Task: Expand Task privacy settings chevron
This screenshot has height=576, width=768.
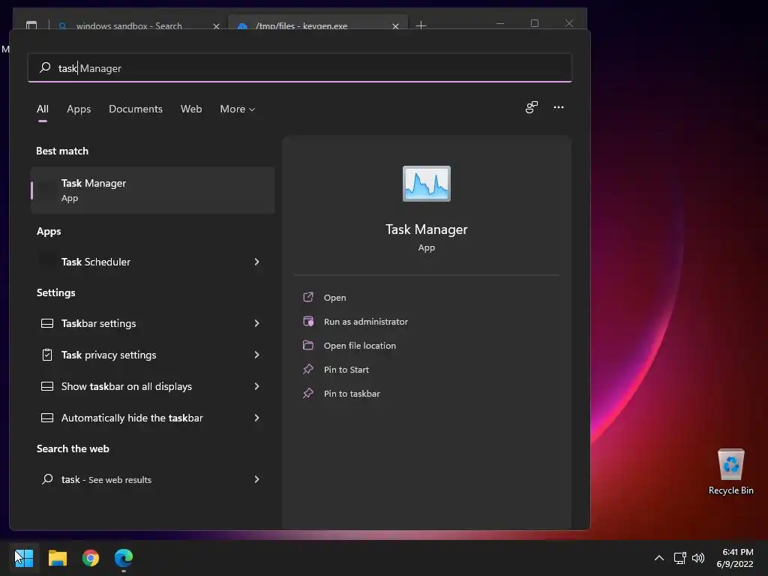Action: click(x=256, y=355)
